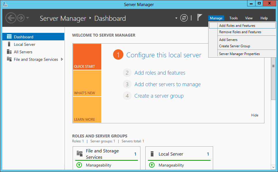Screen dimensions: 278x172
Task: Expand File and Storage Services submenu arrow
Action: (x=62, y=59)
